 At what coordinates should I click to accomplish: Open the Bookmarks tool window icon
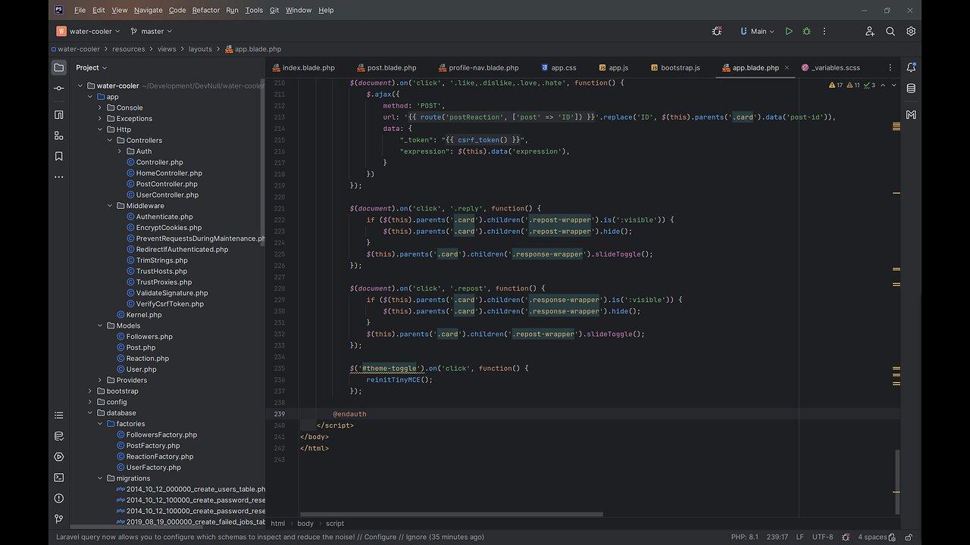pyautogui.click(x=58, y=156)
